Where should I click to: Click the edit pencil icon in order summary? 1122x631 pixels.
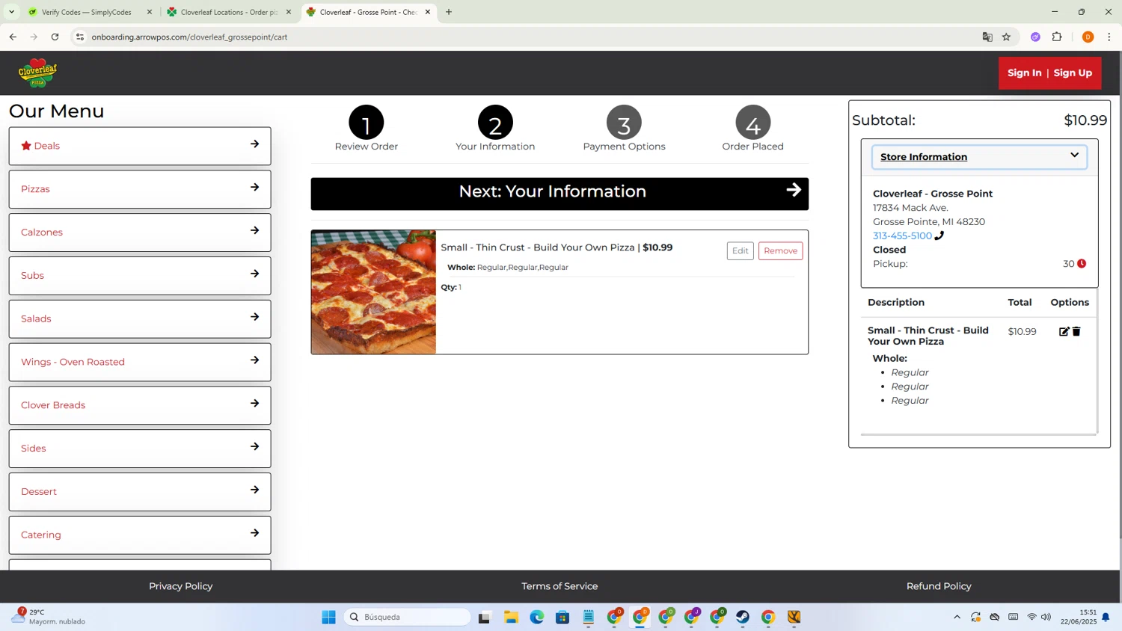pyautogui.click(x=1064, y=331)
